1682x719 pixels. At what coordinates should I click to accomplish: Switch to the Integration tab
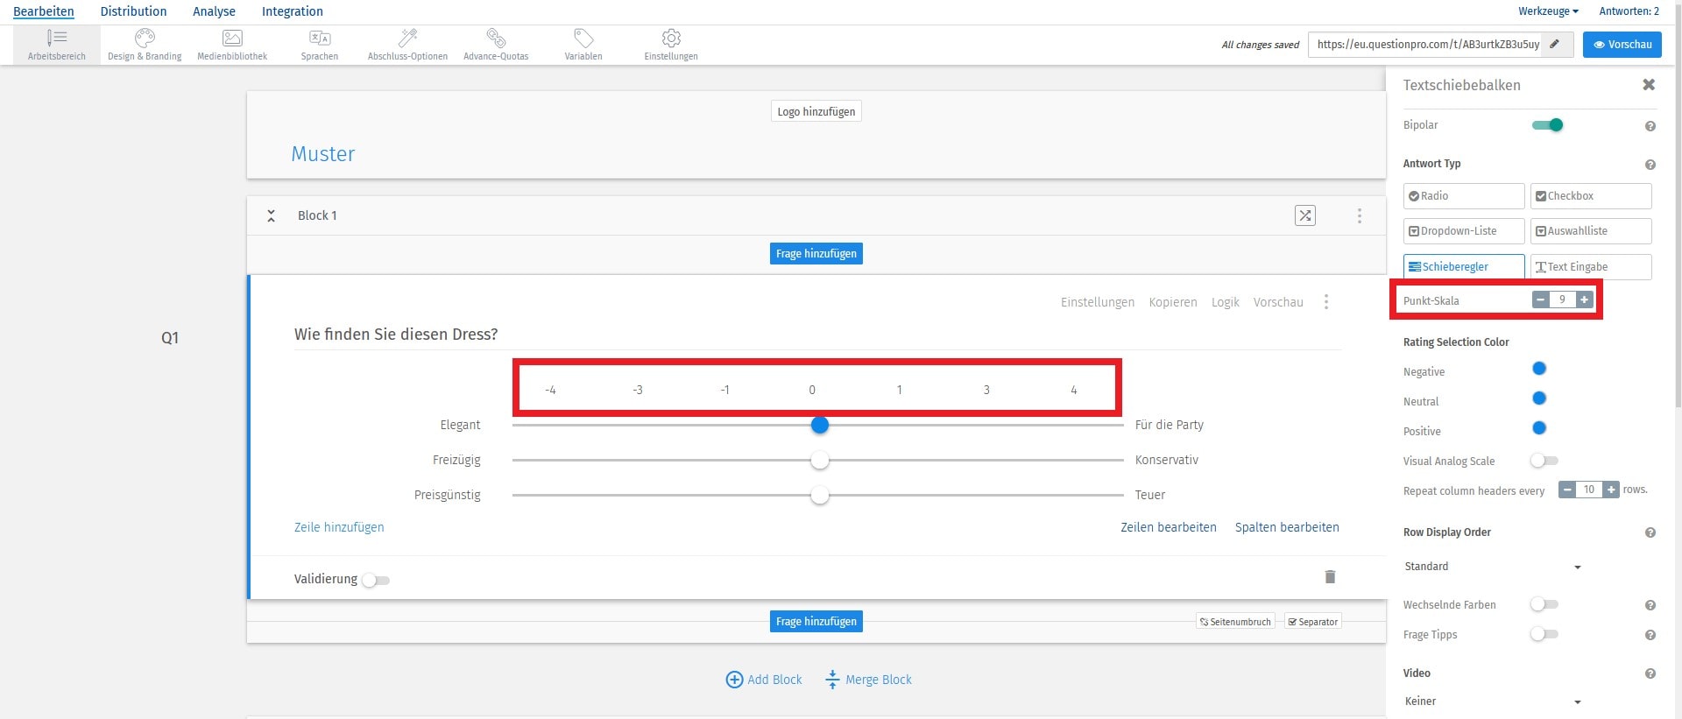(293, 11)
